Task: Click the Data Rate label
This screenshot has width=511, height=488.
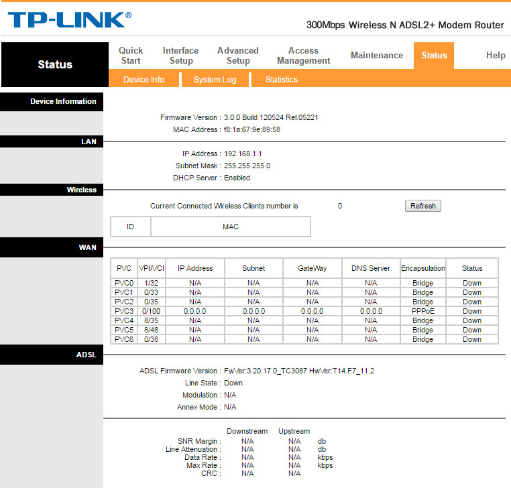Action: 203,457
